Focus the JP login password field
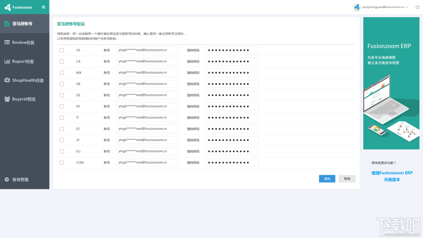423x238 pixels. pyautogui.click(x=232, y=140)
